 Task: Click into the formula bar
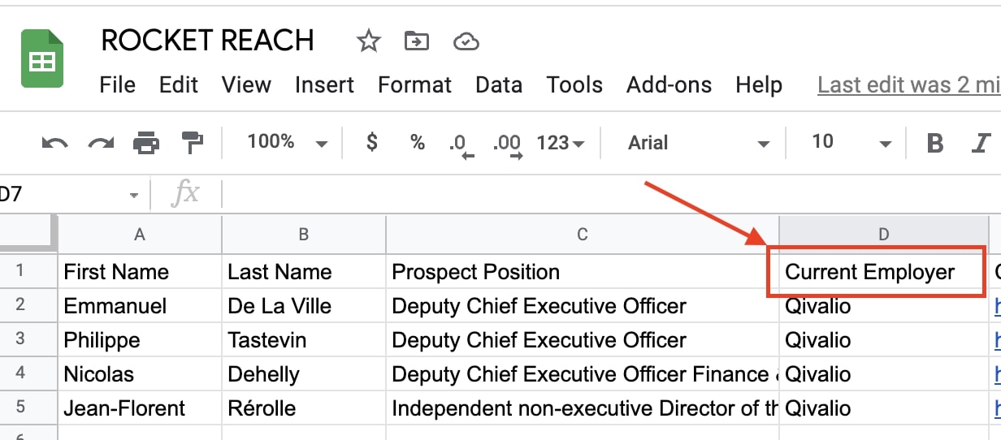coord(609,195)
